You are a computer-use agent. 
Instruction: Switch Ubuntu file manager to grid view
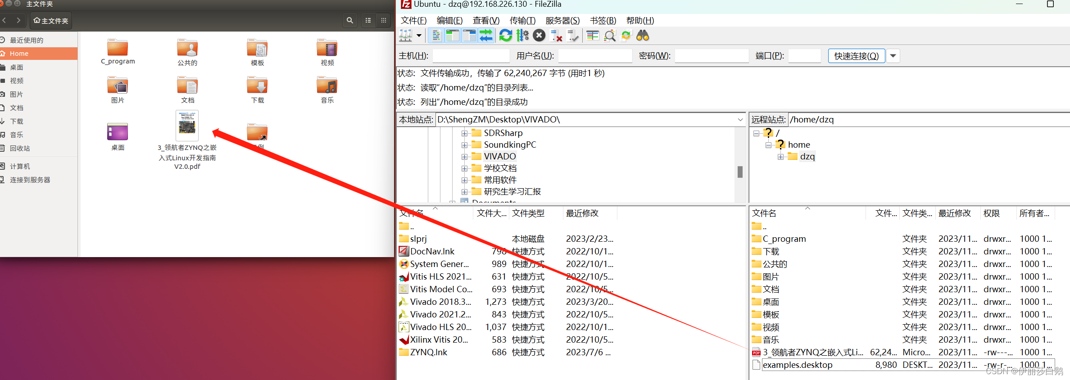pyautogui.click(x=383, y=20)
